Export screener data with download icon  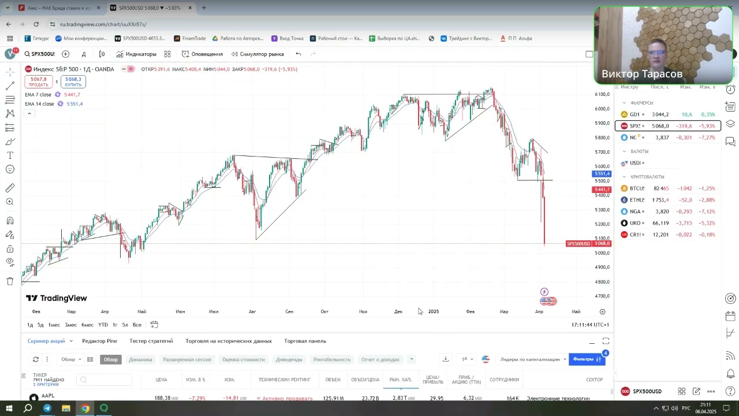(x=446, y=359)
